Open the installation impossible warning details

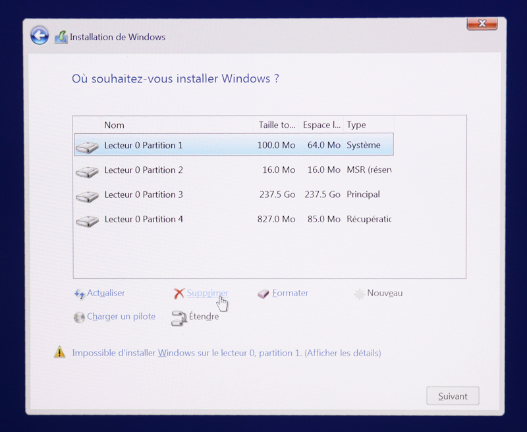coord(226,353)
